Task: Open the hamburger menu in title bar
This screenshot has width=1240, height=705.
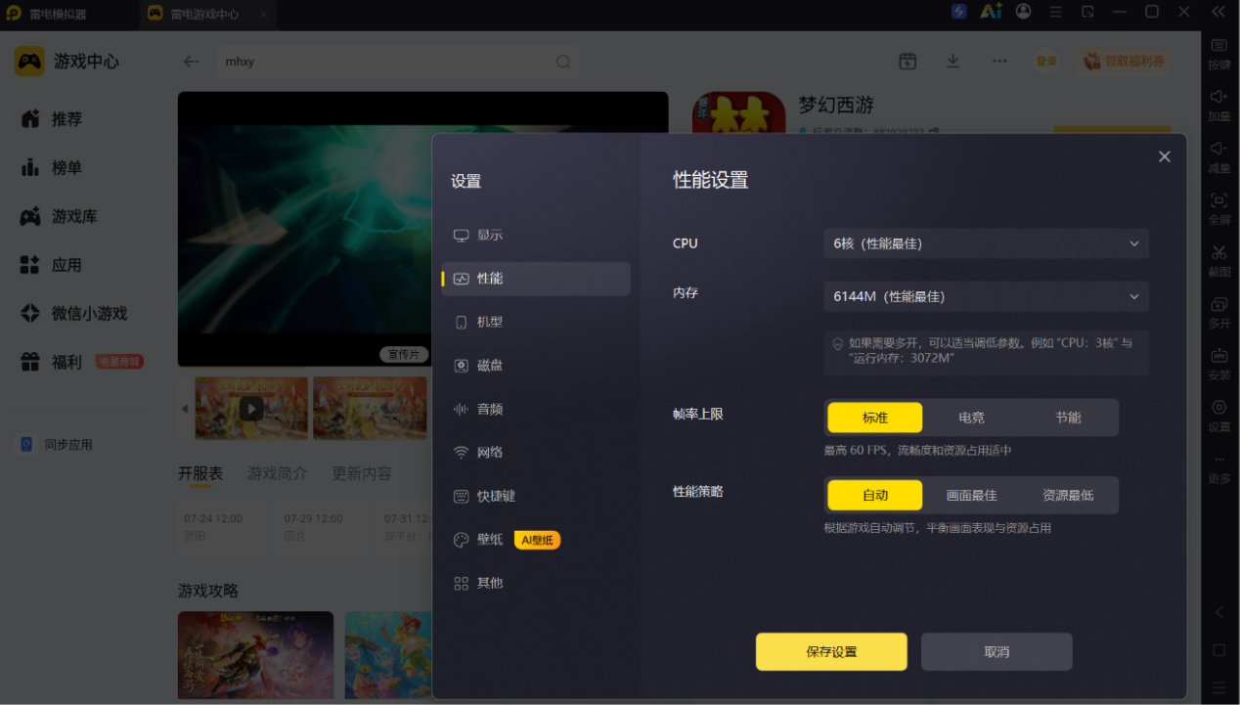Action: 1055,12
